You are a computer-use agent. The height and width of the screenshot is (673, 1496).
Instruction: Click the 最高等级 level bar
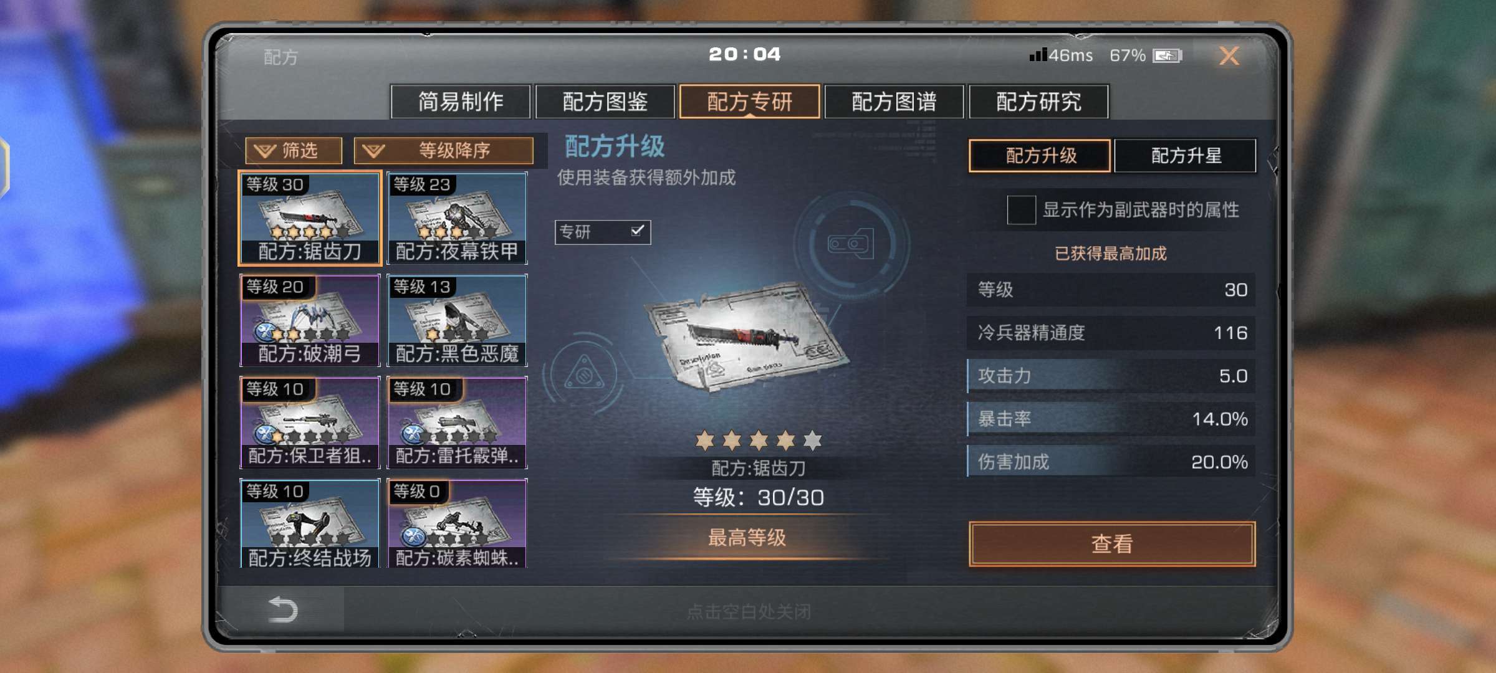coord(747,538)
